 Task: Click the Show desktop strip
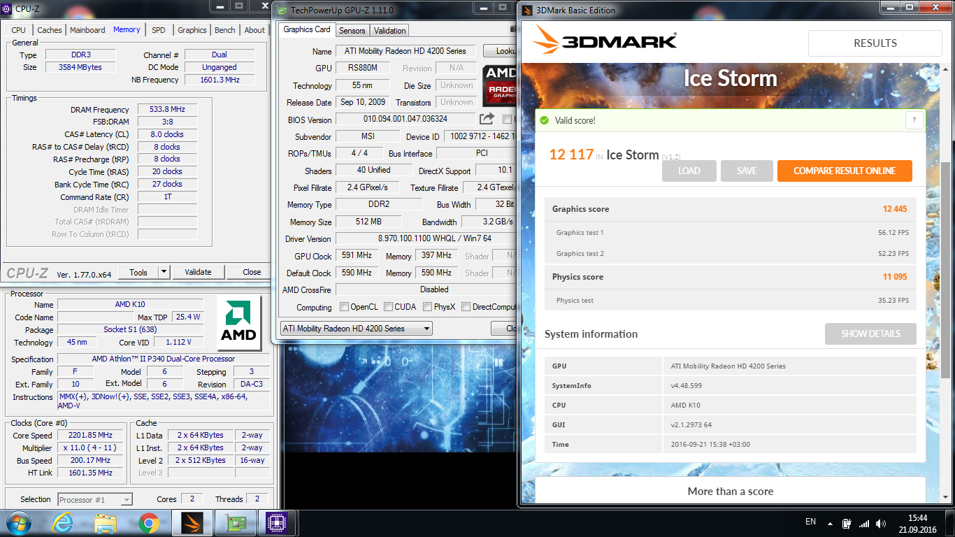click(x=950, y=523)
